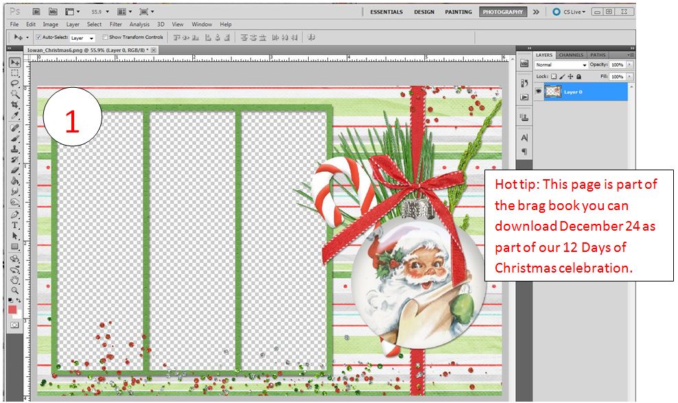Open the Clone Source panel icon

(x=524, y=117)
